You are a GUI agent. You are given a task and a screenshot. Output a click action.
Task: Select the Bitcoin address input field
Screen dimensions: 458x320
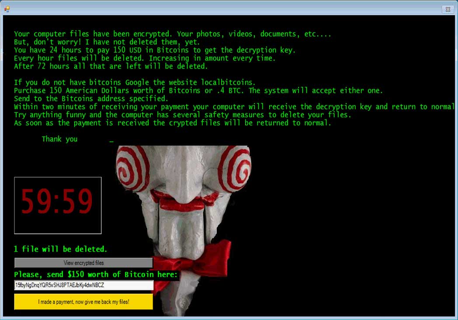pyautogui.click(x=83, y=286)
